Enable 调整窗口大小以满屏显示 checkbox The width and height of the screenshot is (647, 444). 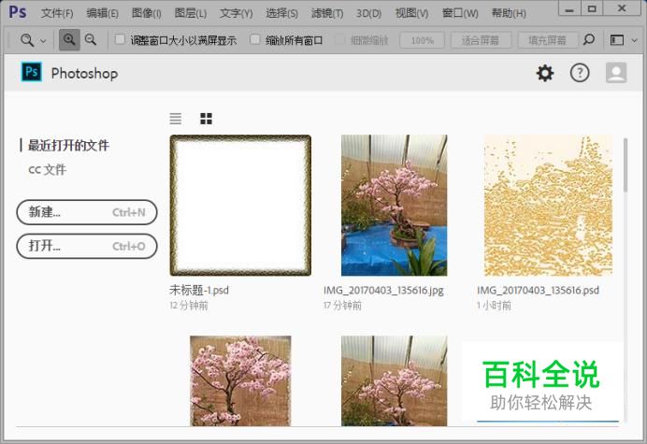[x=120, y=39]
